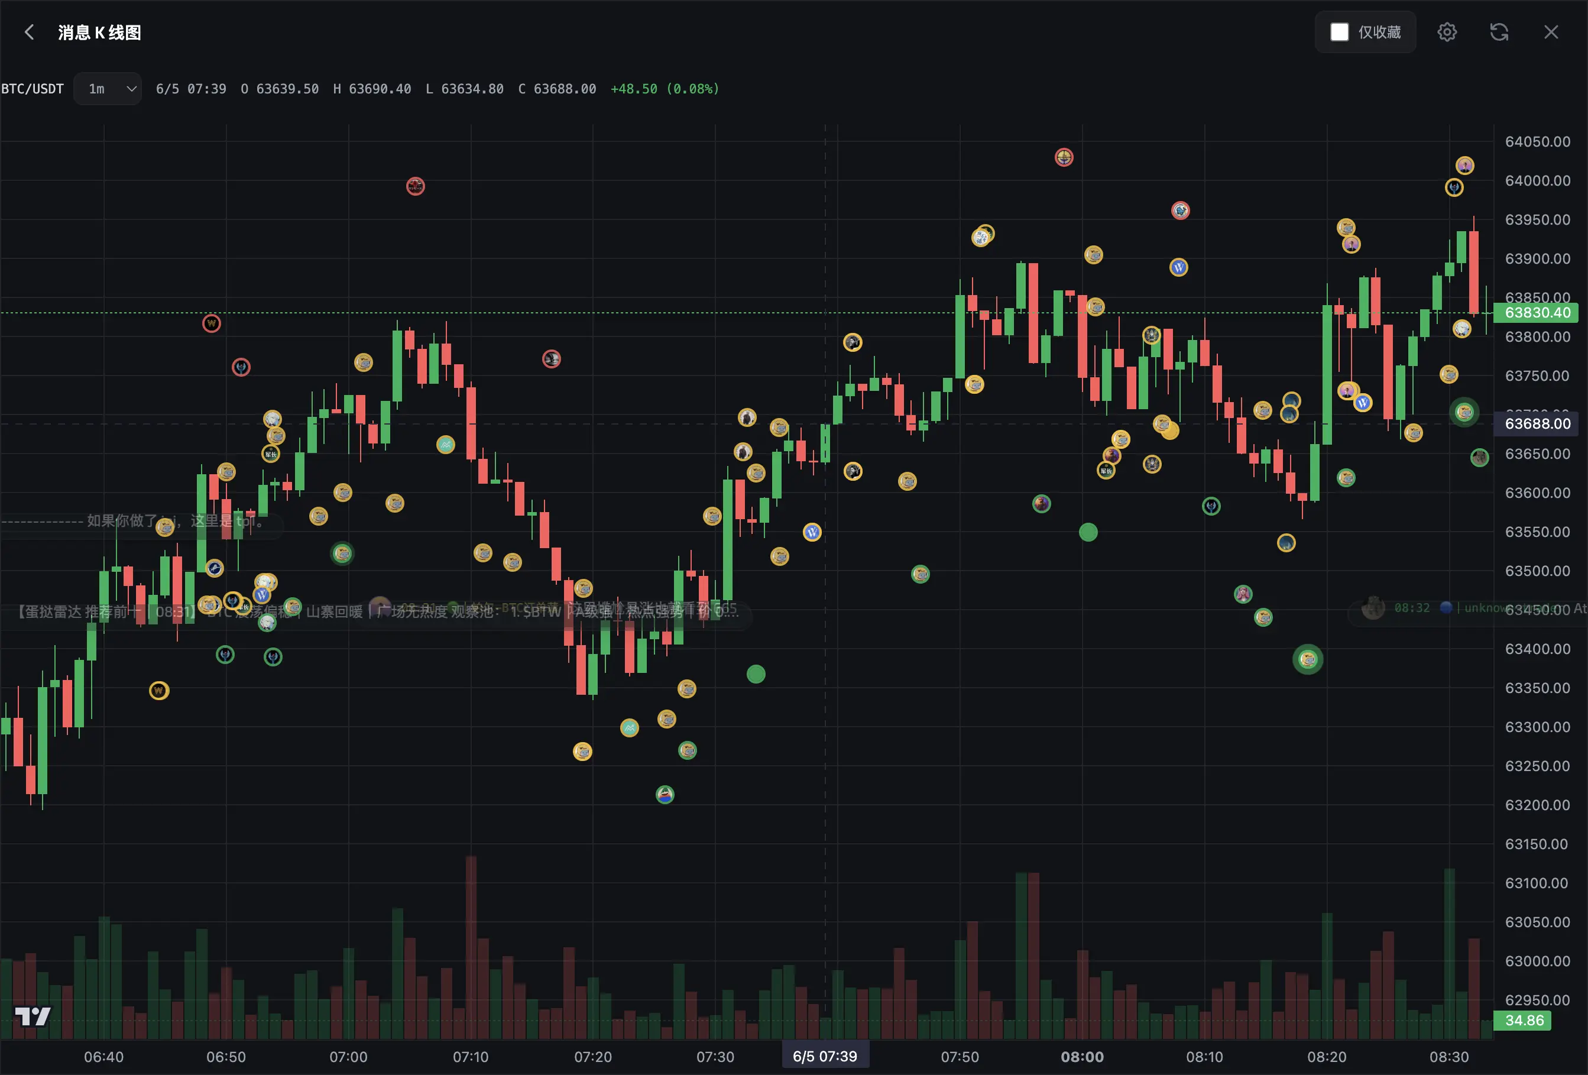Viewport: 1588px width, 1075px height.
Task: Tick the 仅收藏 checkbox
Action: point(1339,32)
